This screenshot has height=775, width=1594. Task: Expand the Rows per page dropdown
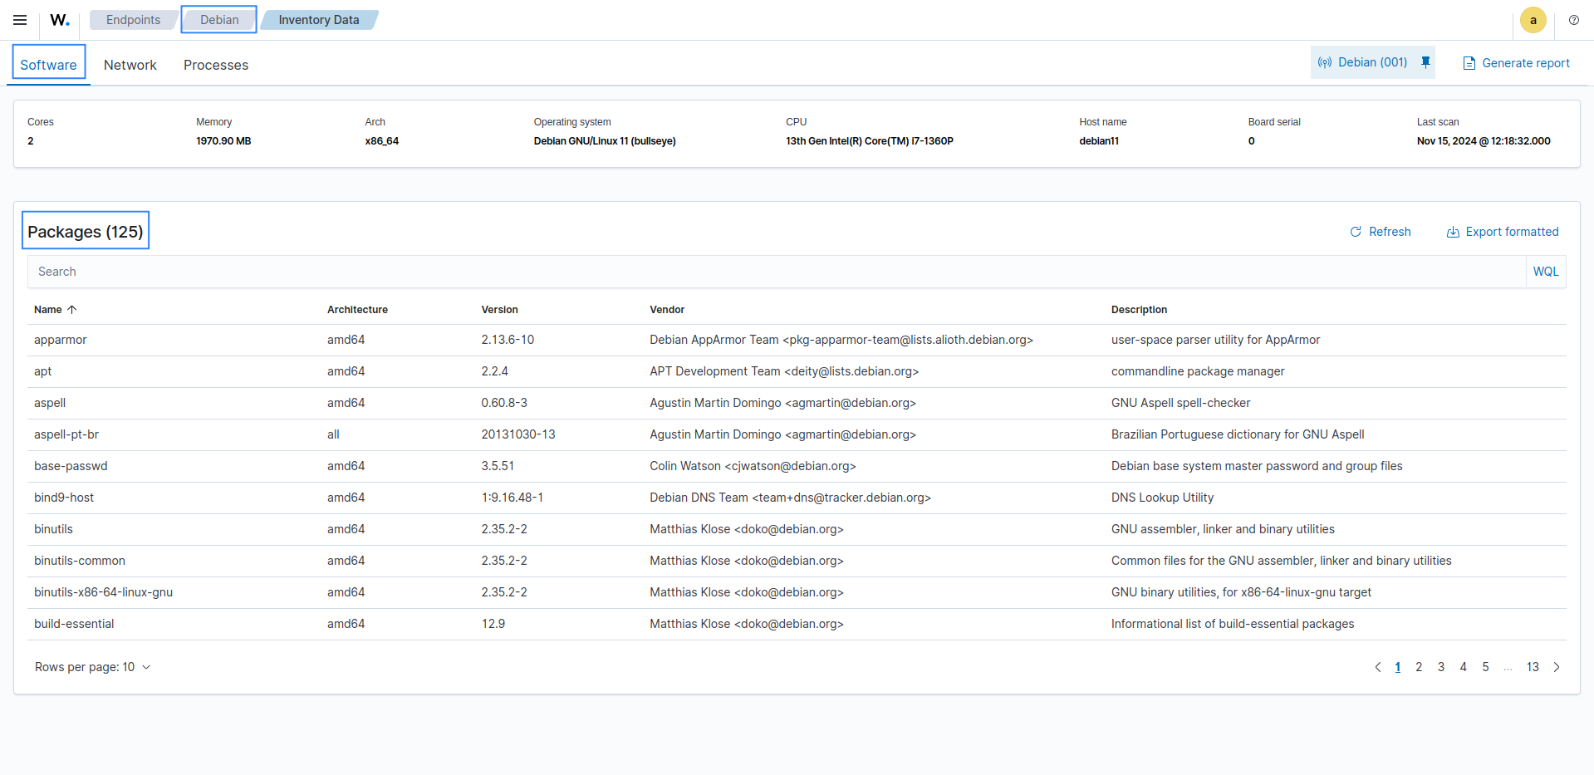point(92,667)
